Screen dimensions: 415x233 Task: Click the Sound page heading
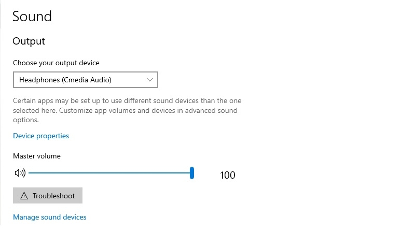32,16
